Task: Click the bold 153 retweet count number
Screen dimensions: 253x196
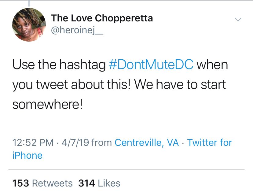Action: pyautogui.click(x=20, y=183)
